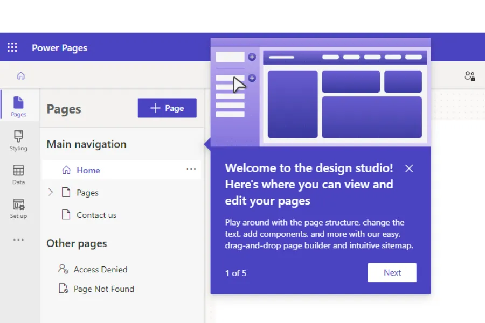Screen dimensions: 485x323
Task: Click the site permissions icon at top right
Action: [x=469, y=76]
